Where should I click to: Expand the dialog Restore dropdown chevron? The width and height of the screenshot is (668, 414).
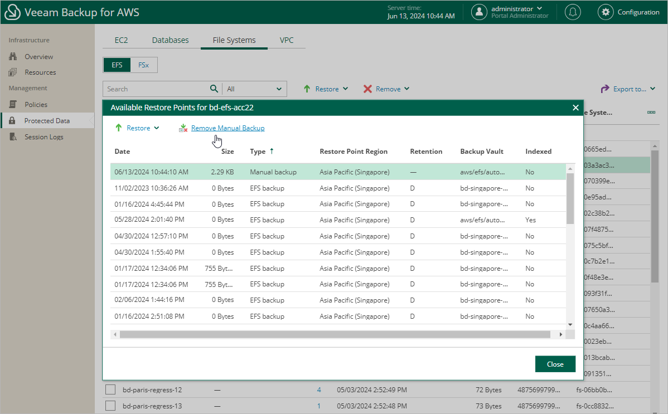156,128
